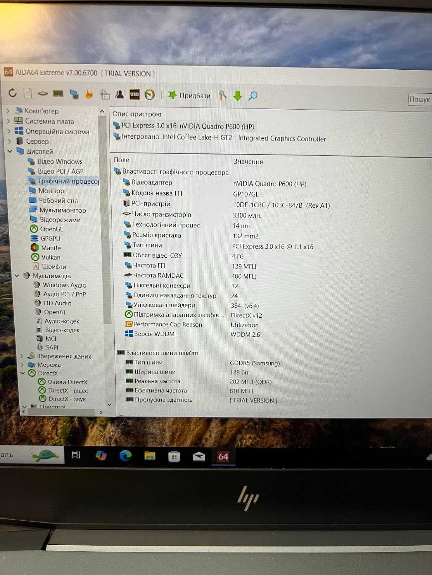Expand the Системна плата tree node
The image size is (432, 575).
[x=8, y=121]
